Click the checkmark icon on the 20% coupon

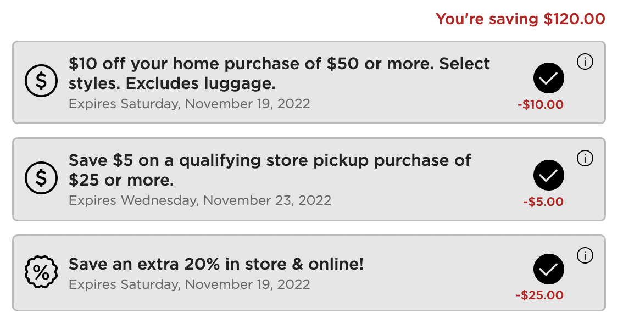point(548,269)
